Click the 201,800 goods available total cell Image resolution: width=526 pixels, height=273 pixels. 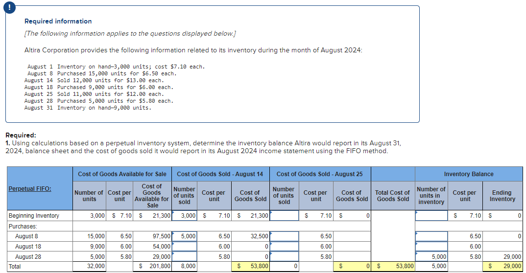tap(152, 266)
